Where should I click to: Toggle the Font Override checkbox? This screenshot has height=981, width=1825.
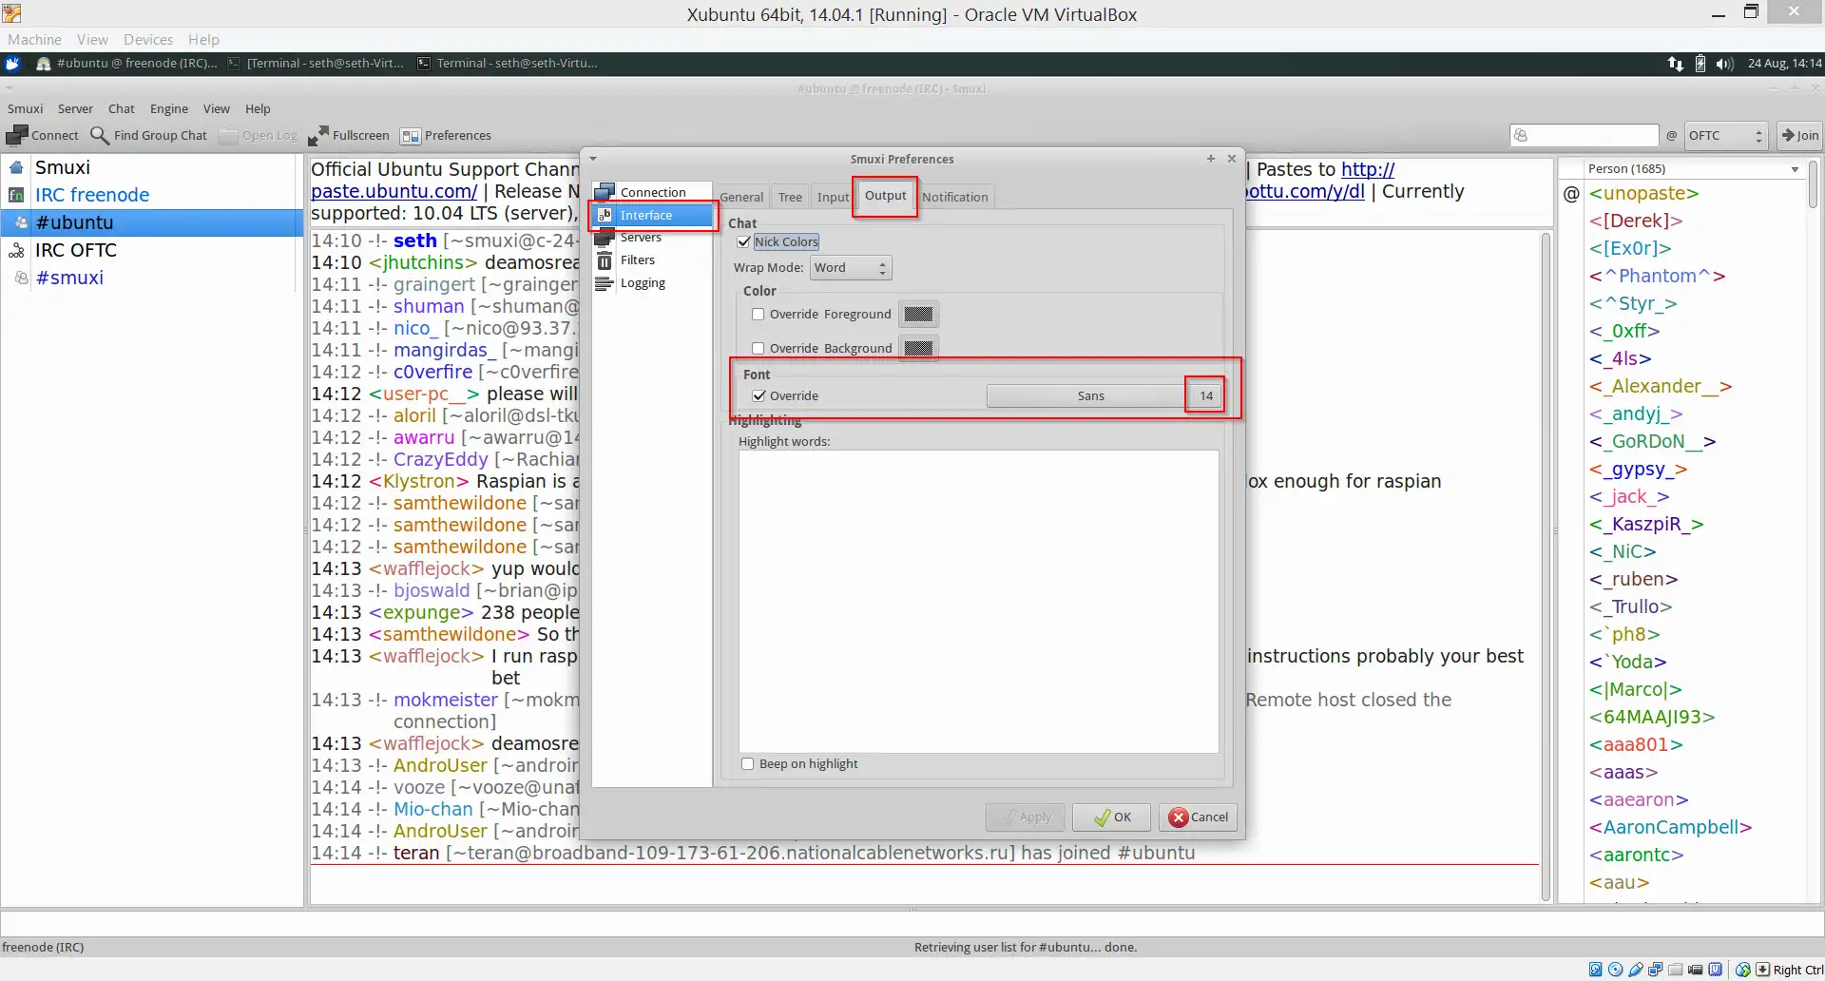click(759, 396)
